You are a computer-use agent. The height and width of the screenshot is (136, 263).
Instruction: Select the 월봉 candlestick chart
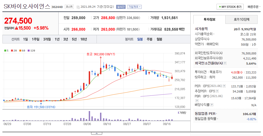click(x=159, y=39)
